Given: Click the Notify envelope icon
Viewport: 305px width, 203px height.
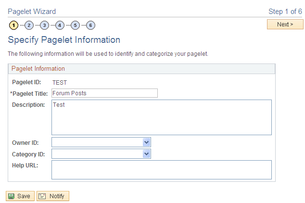Looking at the screenshot, I should (42, 196).
